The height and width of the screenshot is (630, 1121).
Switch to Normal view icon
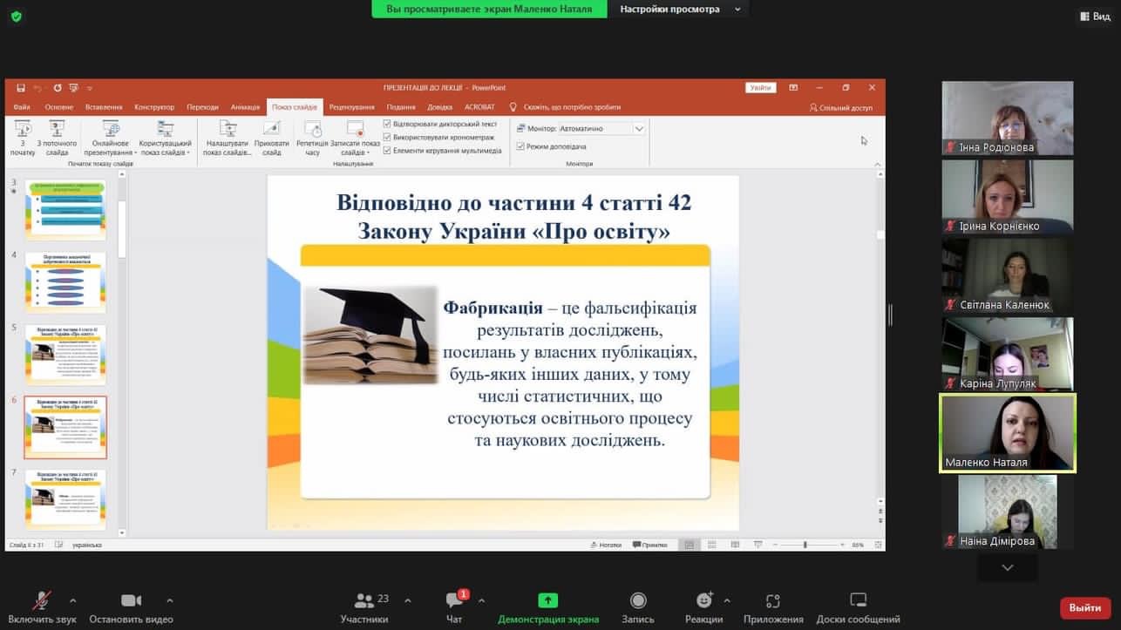pos(690,545)
